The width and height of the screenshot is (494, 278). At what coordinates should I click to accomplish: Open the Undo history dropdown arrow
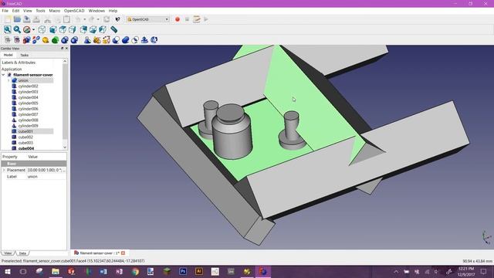click(x=84, y=19)
